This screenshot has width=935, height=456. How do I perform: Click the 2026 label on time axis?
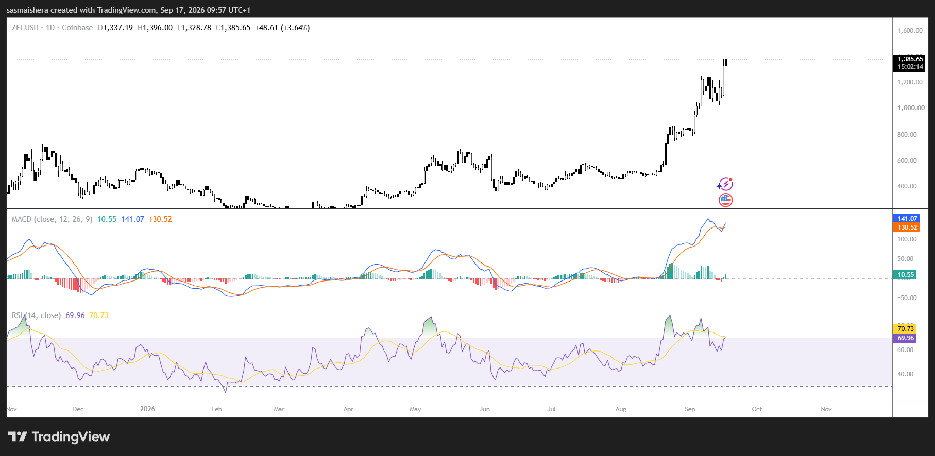click(147, 409)
